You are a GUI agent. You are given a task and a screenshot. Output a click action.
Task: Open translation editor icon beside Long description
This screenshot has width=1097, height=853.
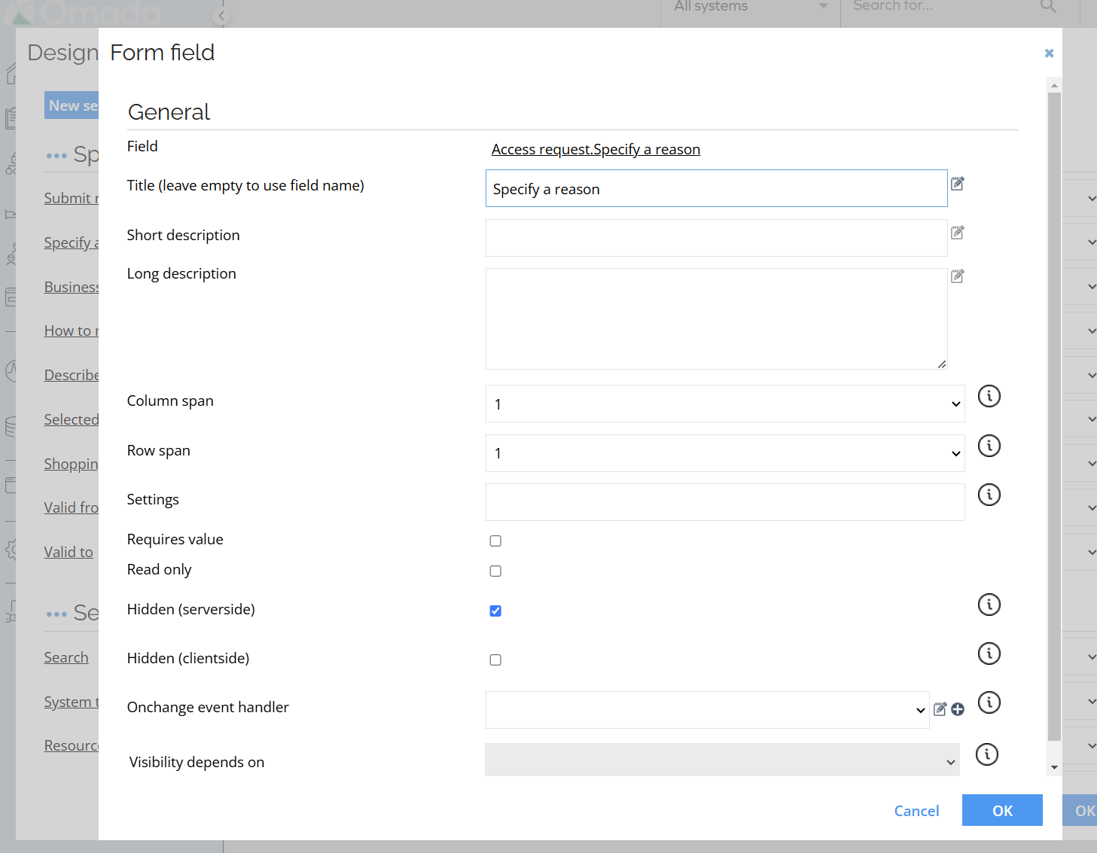(958, 276)
